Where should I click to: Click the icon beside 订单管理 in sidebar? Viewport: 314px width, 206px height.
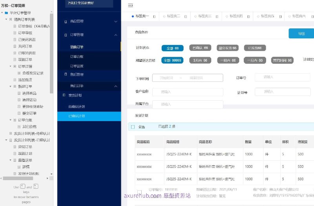(x=66, y=35)
